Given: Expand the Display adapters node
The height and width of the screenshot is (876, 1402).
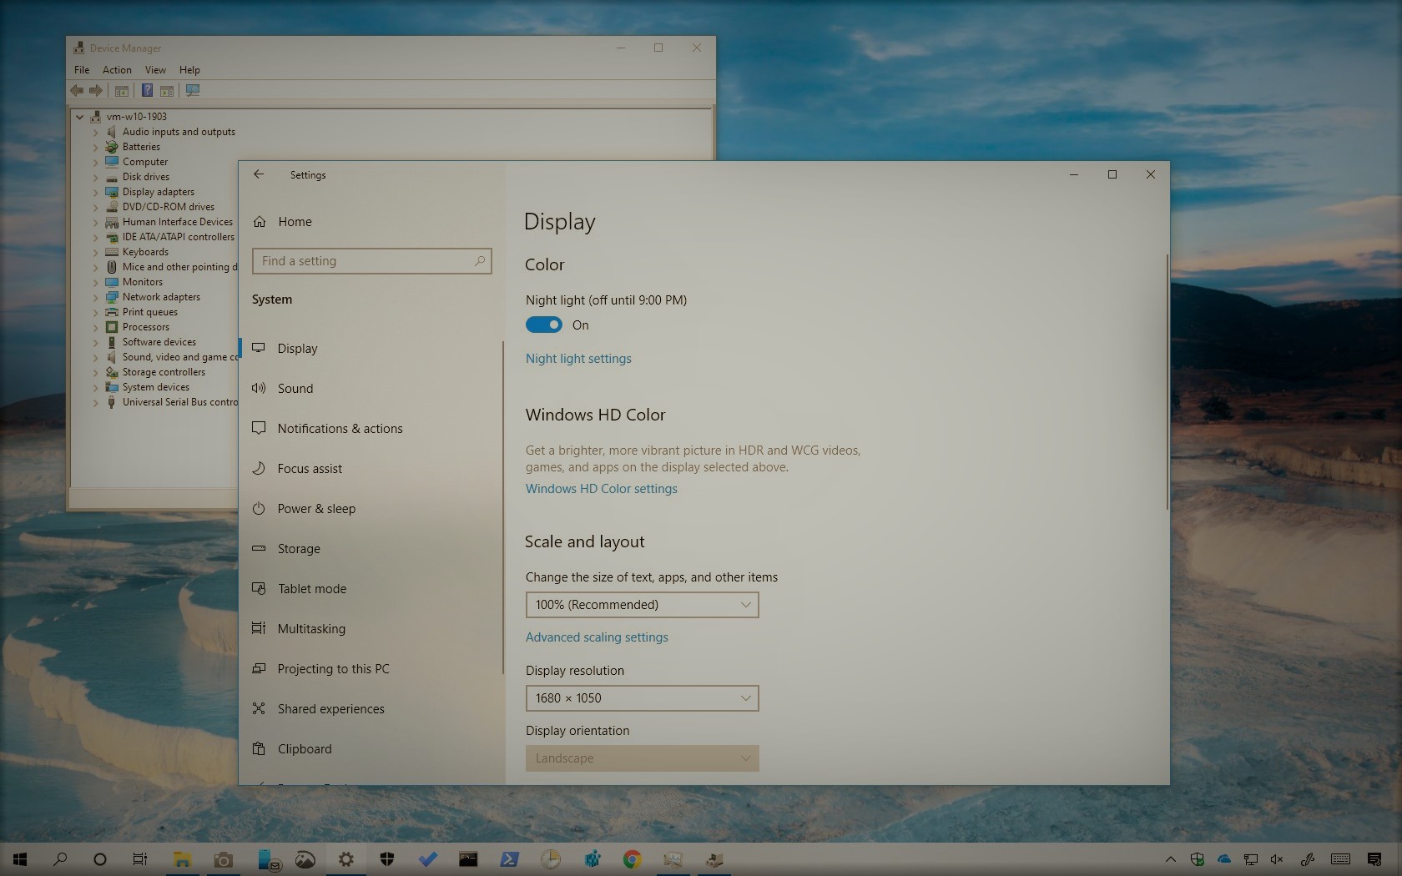Looking at the screenshot, I should point(95,192).
